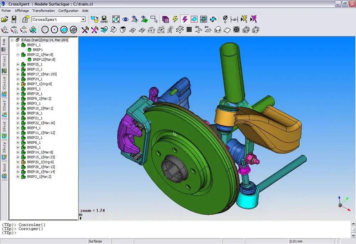Toggle the purple lightning bolt button
This screenshot has width=356, height=244.
[185, 19]
